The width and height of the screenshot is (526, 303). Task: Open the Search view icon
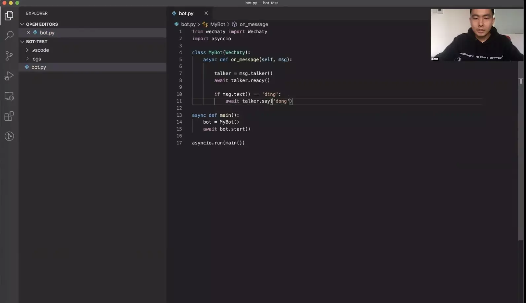[9, 35]
